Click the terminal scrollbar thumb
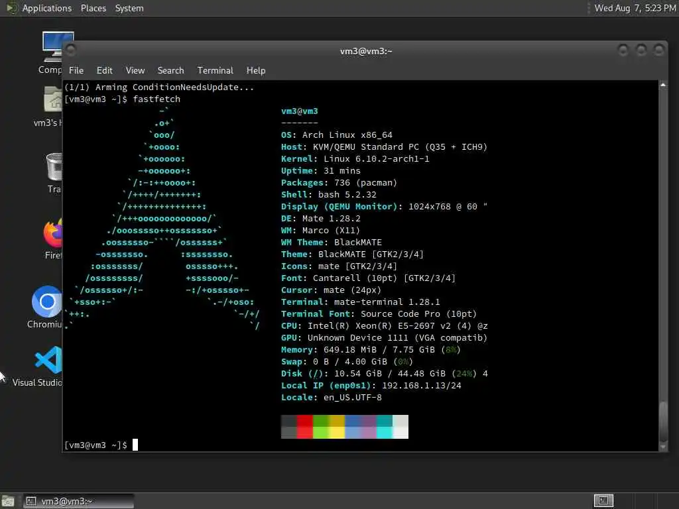The height and width of the screenshot is (509, 679). pos(663,421)
